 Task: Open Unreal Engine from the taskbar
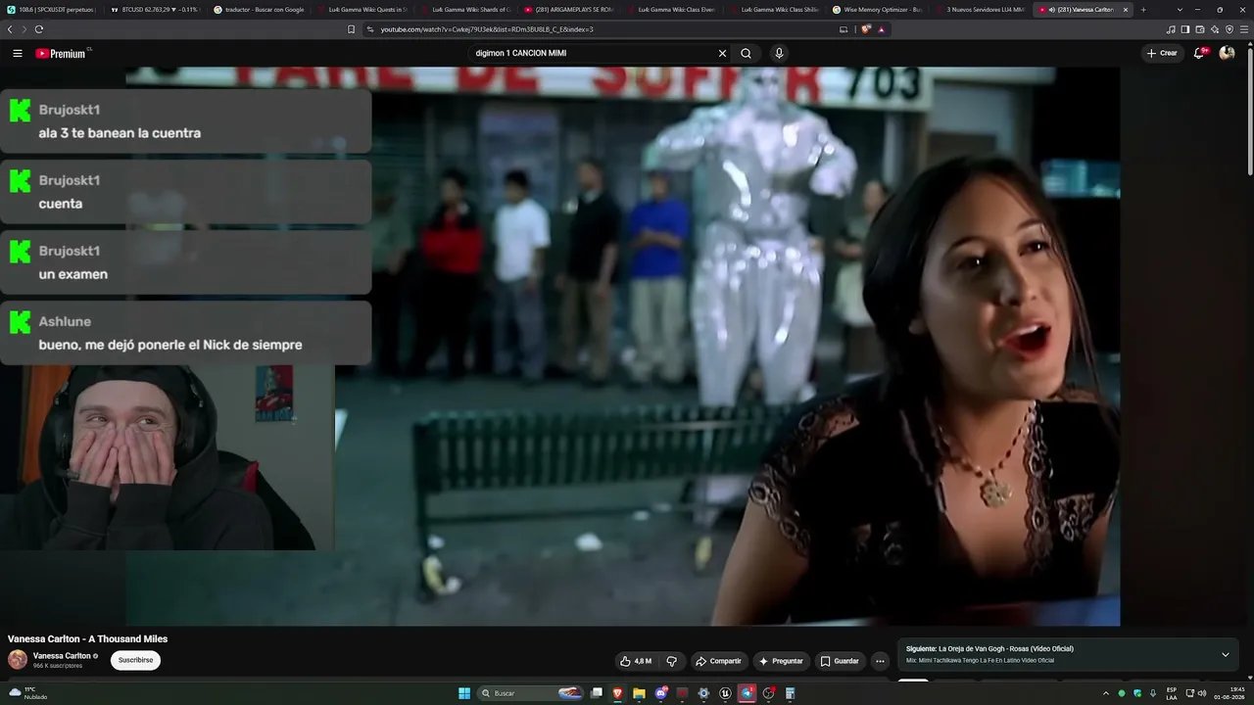pyautogui.click(x=725, y=693)
